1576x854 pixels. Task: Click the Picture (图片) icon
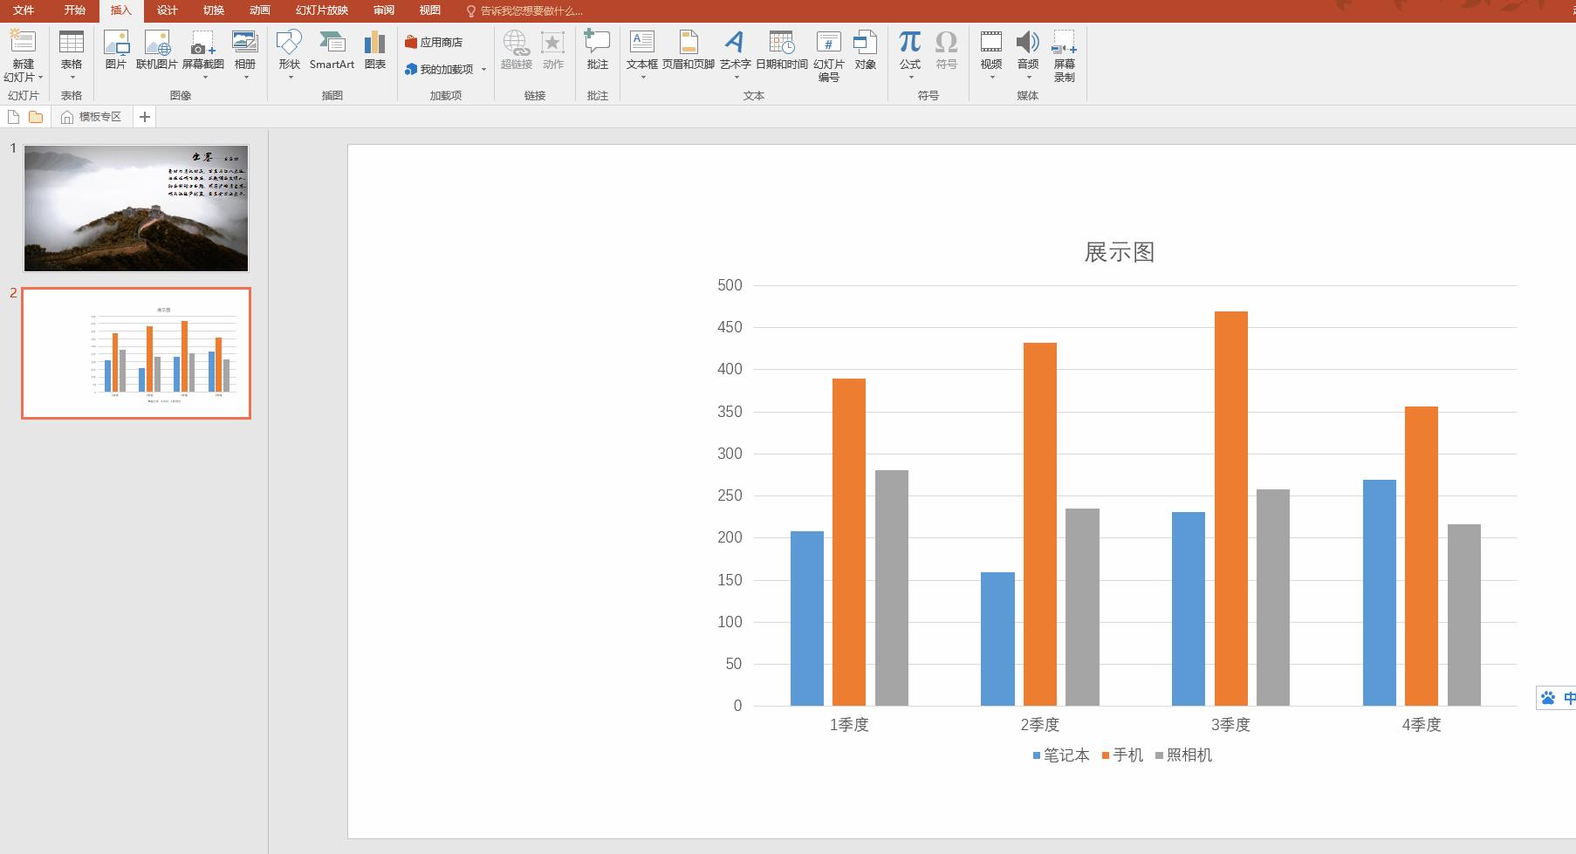point(115,51)
